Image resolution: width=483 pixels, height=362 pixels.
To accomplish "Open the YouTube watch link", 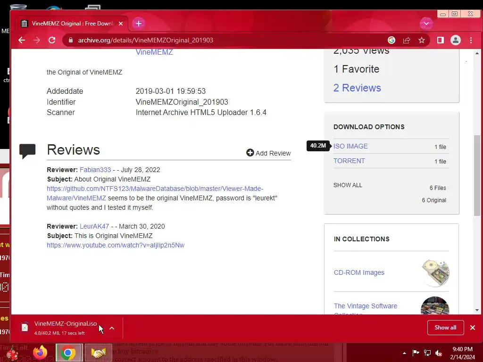I will [x=116, y=245].
